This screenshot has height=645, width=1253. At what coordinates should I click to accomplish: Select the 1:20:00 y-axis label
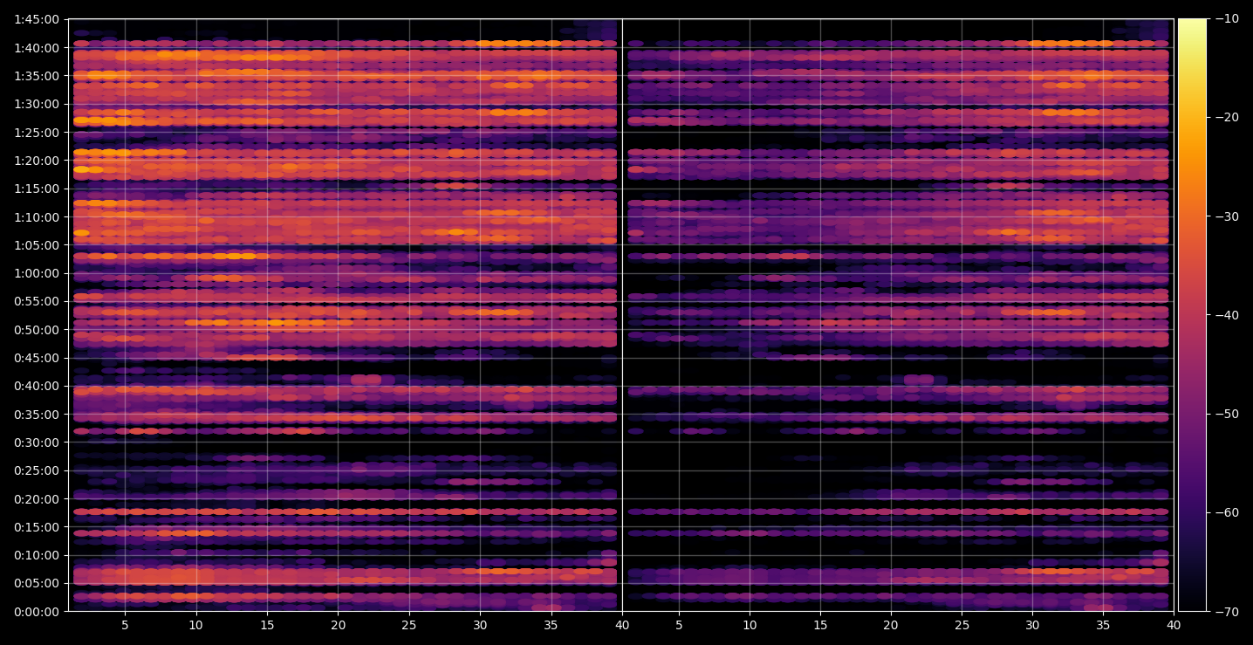(x=37, y=161)
